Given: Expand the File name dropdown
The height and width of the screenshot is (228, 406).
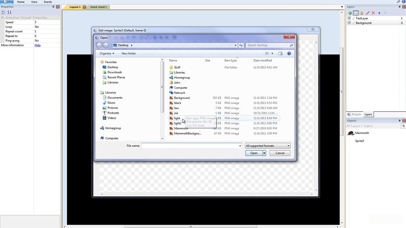Looking at the screenshot, I should tap(240, 146).
